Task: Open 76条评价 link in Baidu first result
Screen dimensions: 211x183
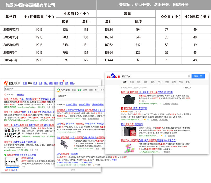Action: [x=174, y=104]
